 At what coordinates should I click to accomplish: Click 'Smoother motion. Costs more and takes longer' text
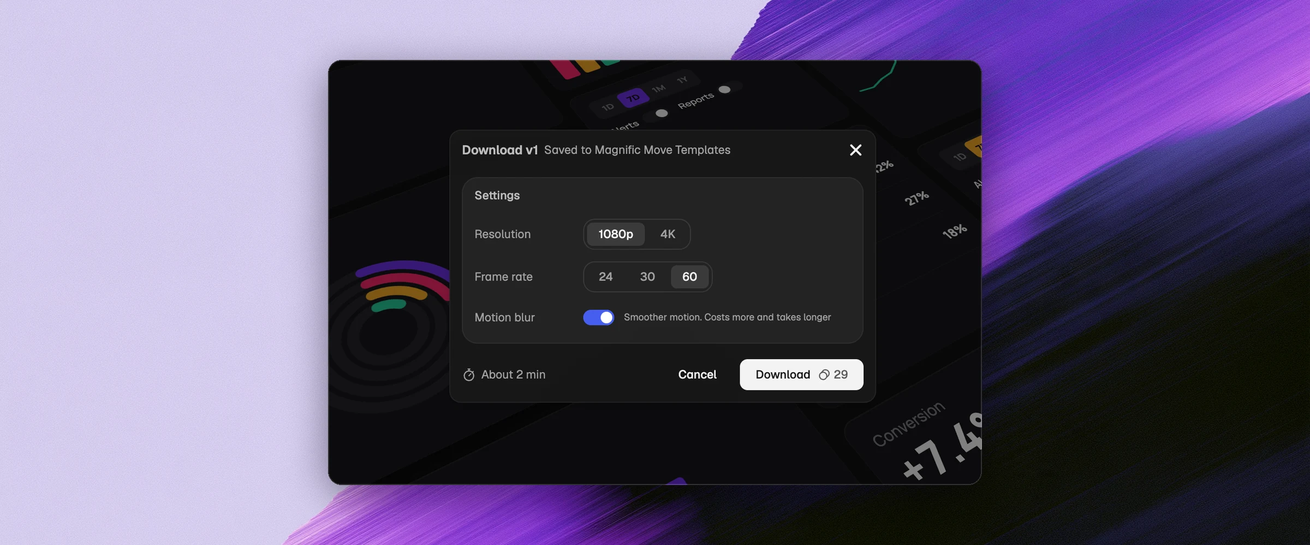point(727,317)
